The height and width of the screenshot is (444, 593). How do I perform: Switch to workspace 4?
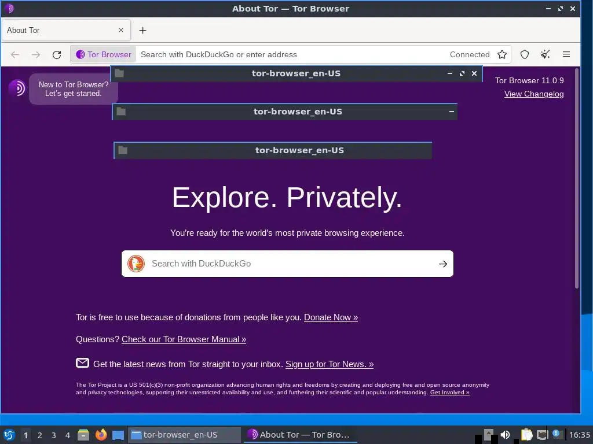(x=68, y=435)
